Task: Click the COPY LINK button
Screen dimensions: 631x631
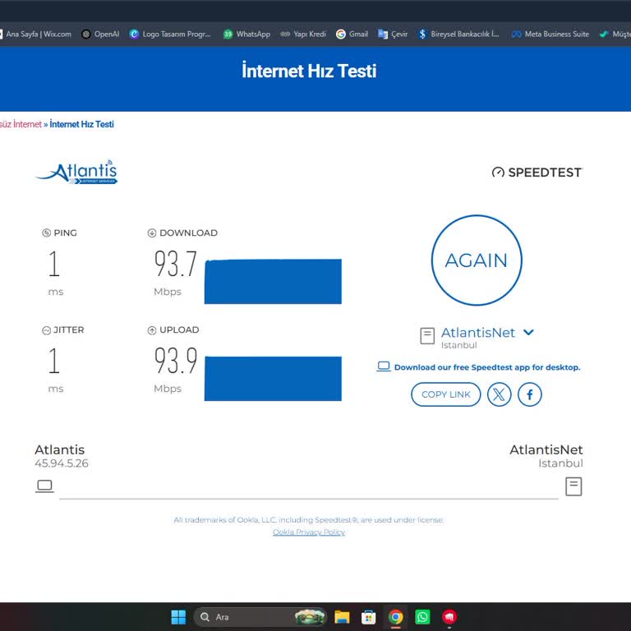Action: tap(445, 394)
